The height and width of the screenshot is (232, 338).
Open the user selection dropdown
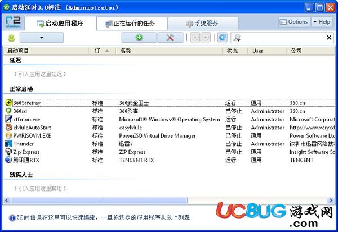pos(42,38)
